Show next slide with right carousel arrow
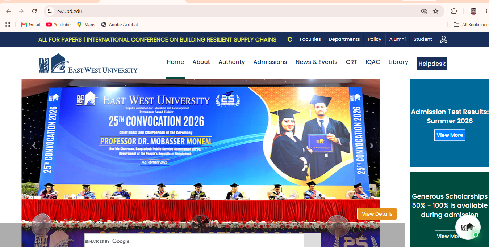This screenshot has width=489, height=247. tap(371, 146)
